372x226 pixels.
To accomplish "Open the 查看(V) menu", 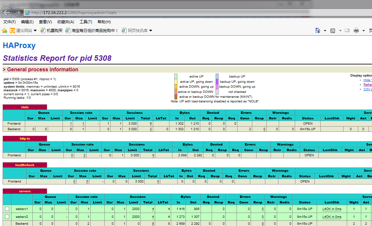I will click(45, 22).
